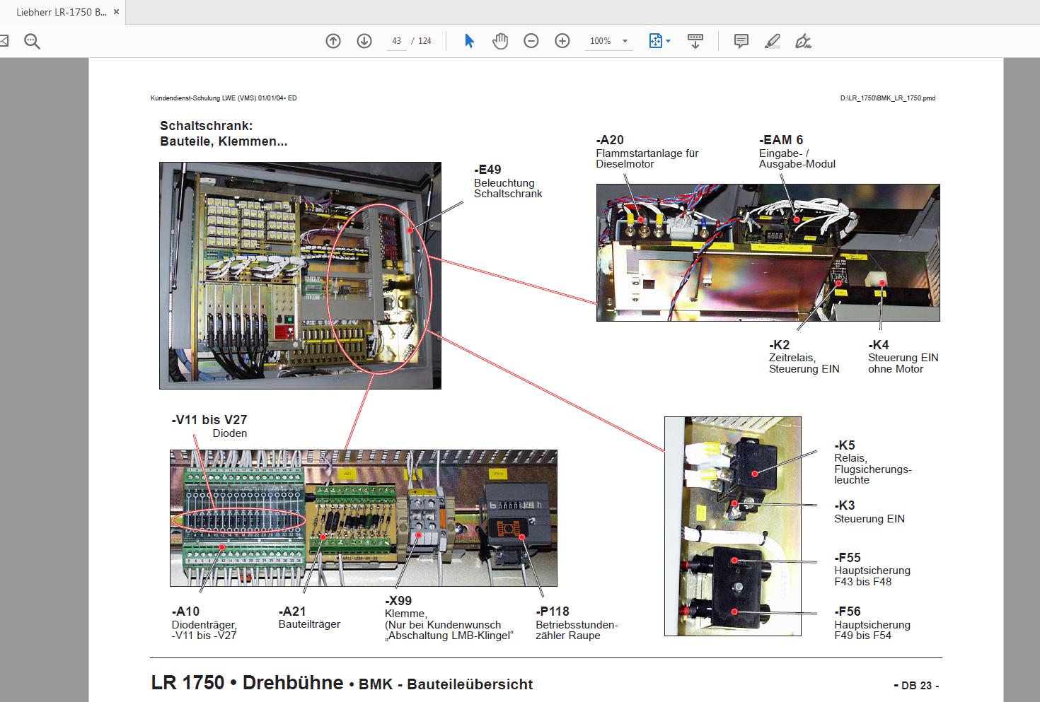Viewport: 1040px width, 702px height.
Task: Zoom in with the plus icon
Action: 562,40
